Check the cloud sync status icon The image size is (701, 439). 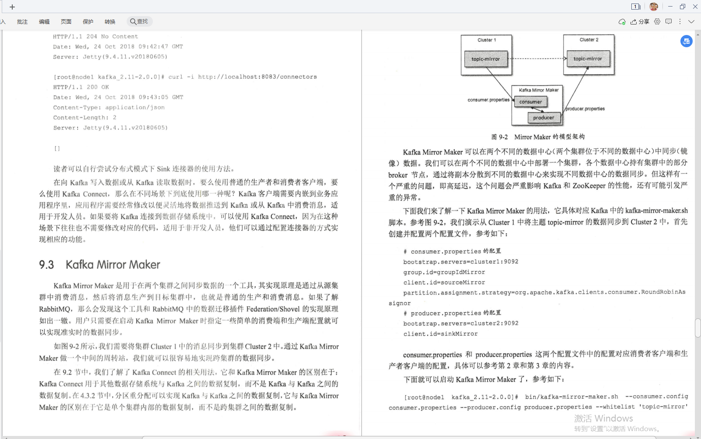click(622, 21)
